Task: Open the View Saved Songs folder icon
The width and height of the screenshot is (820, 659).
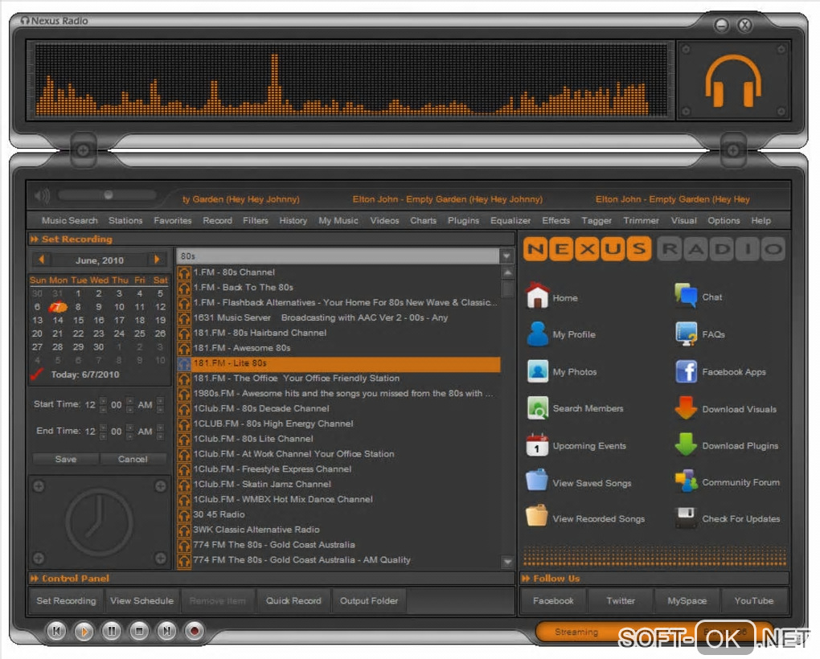Action: click(x=537, y=481)
